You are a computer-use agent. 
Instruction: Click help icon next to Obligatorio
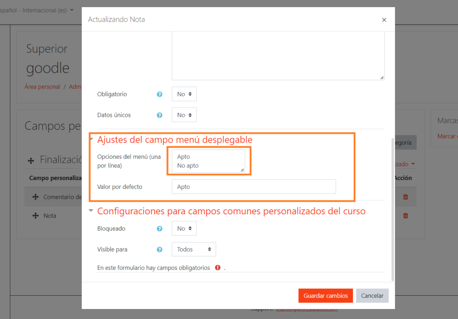point(159,94)
